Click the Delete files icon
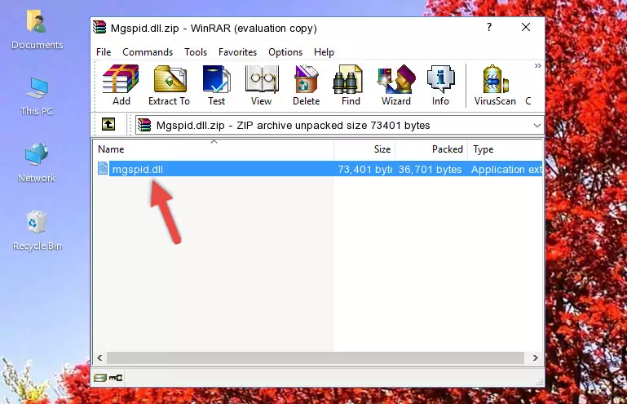The image size is (627, 404). tap(307, 85)
